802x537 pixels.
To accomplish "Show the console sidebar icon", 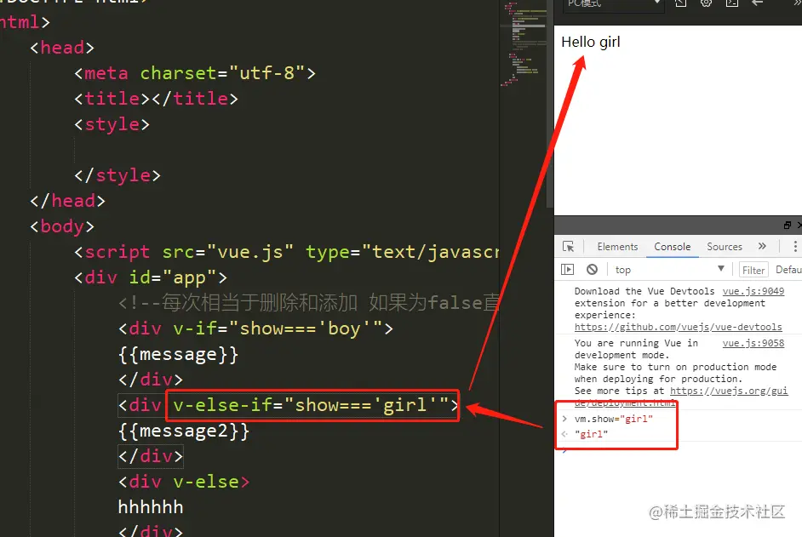I will (567, 270).
